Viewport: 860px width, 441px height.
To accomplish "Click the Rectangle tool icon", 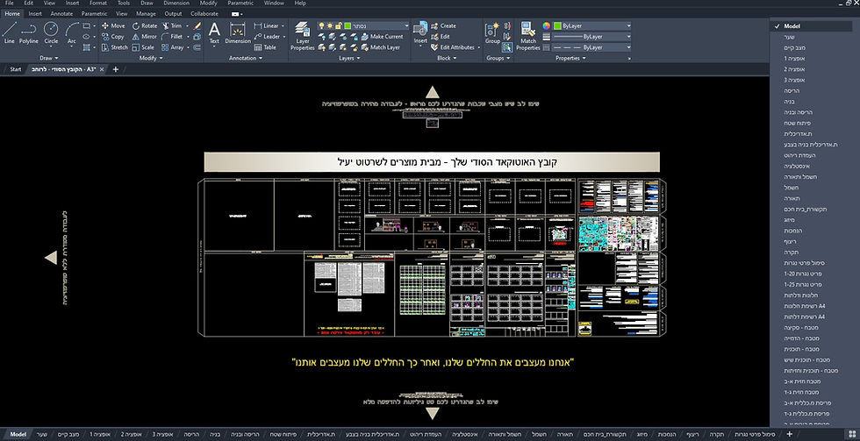I will point(87,25).
